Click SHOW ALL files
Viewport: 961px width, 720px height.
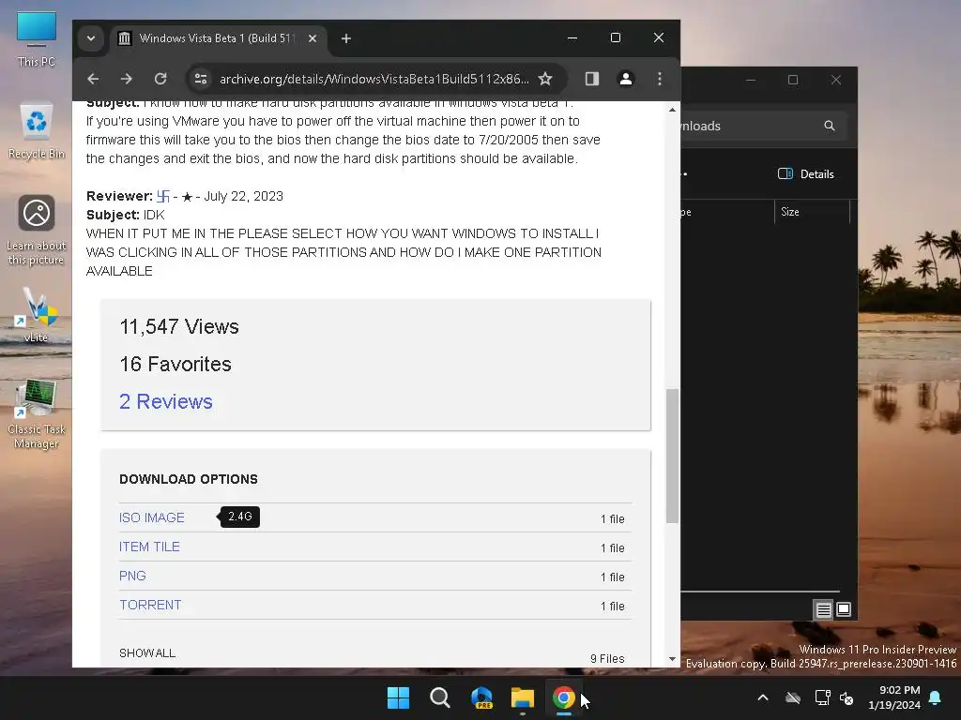pos(147,653)
